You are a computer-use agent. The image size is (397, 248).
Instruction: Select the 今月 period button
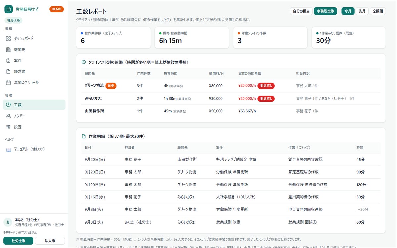click(348, 11)
